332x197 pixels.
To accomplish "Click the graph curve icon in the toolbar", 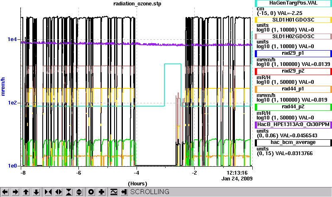I will (x=114, y=192).
